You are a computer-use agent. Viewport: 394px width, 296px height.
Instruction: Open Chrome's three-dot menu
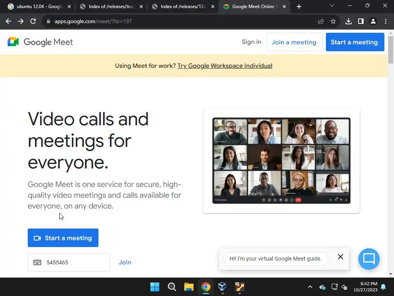[x=386, y=22]
